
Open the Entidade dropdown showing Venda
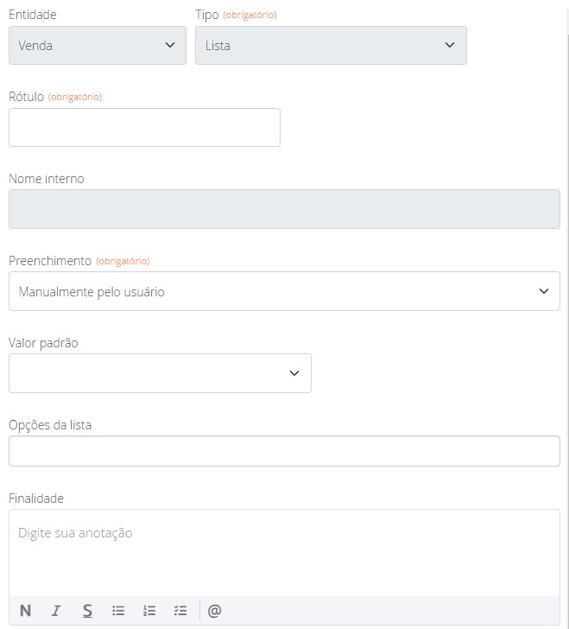[98, 46]
